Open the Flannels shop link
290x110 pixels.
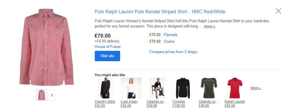tap(170, 35)
